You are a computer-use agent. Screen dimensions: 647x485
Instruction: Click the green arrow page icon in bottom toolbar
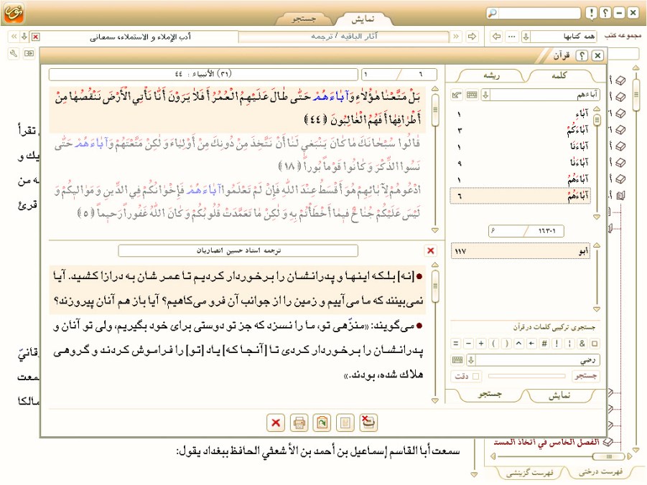(x=322, y=423)
